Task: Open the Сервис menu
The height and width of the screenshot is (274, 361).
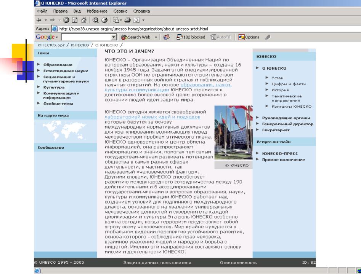Action: click(120, 11)
